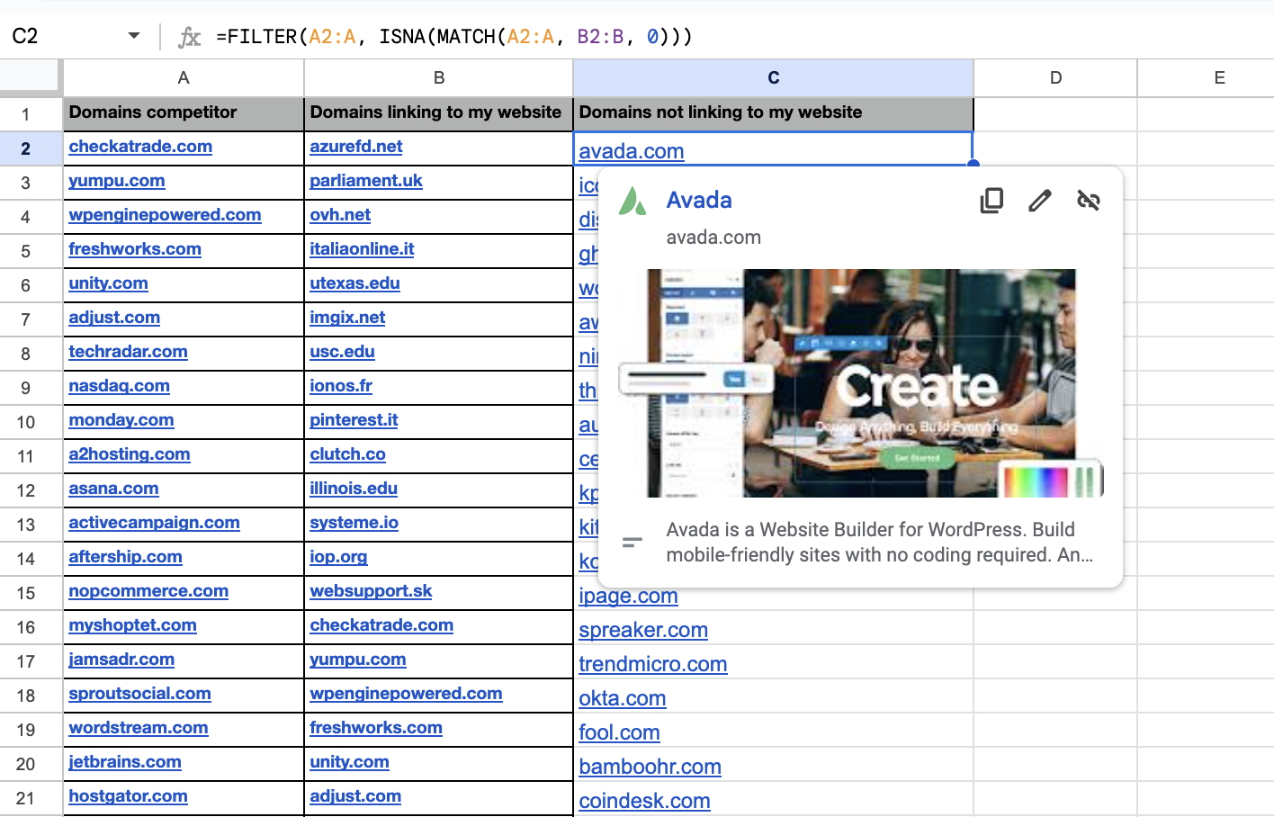
Task: Open spreaker.com link
Action: coord(643,630)
